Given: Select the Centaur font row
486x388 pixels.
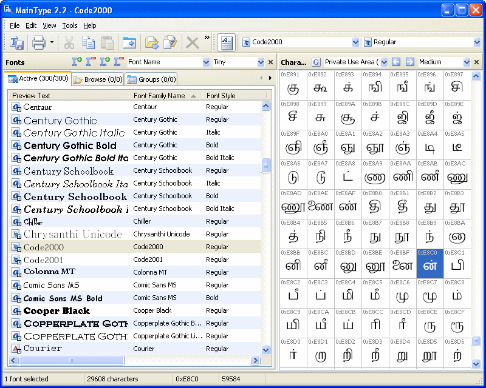Looking at the screenshot, I should click(134, 107).
